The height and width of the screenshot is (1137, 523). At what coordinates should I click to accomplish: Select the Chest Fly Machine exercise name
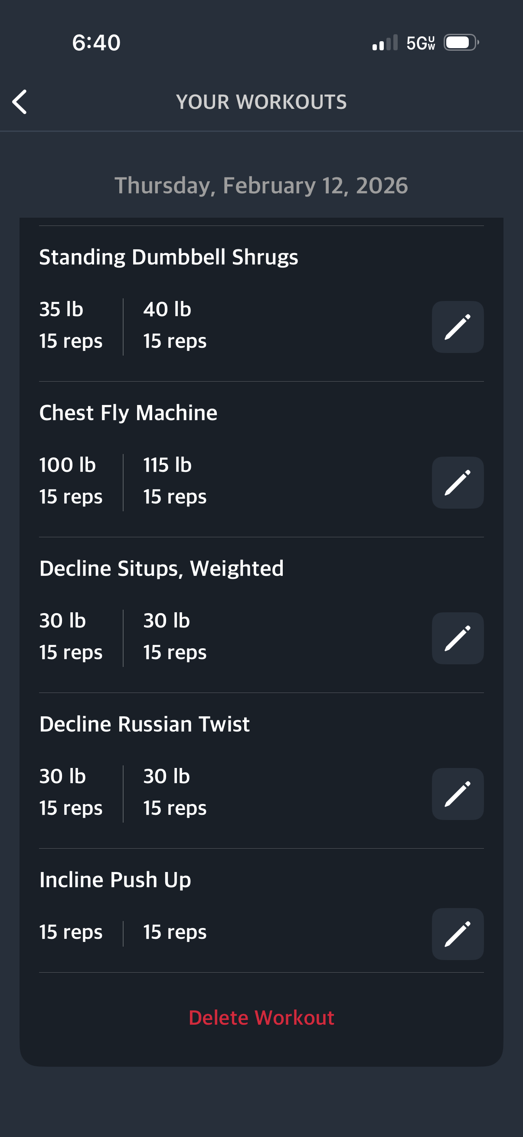click(x=128, y=413)
